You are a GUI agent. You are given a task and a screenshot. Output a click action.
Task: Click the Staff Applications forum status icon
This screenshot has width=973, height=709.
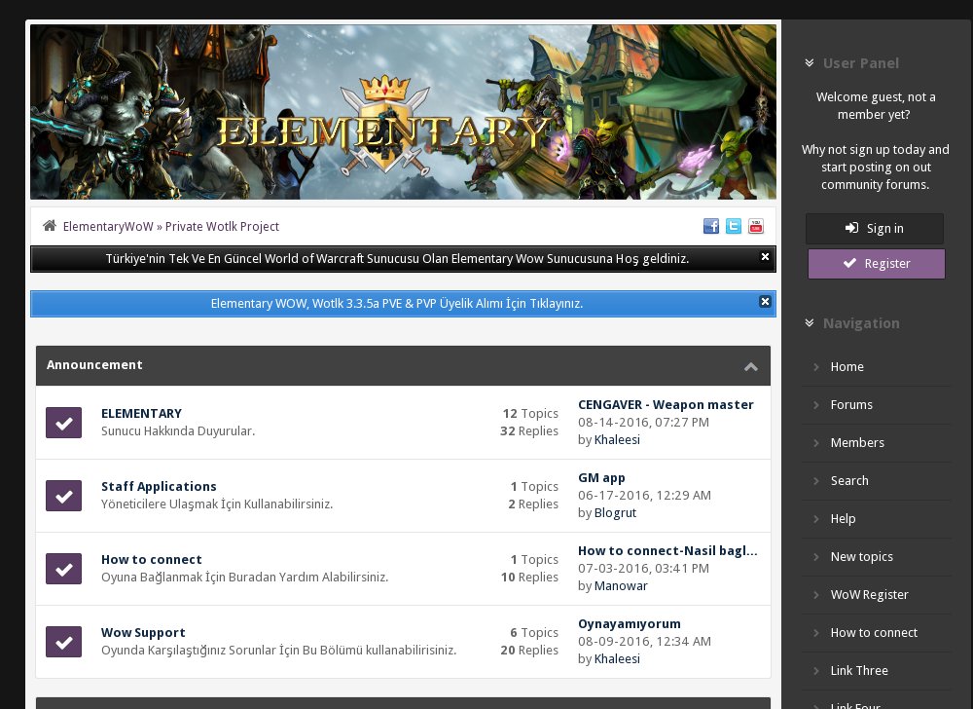click(64, 496)
